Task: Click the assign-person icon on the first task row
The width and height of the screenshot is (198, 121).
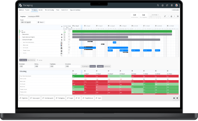Action: click(x=62, y=34)
